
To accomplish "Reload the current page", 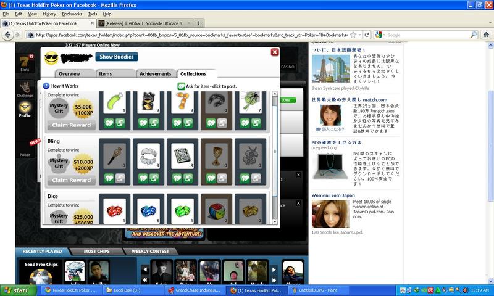I will coord(367,35).
